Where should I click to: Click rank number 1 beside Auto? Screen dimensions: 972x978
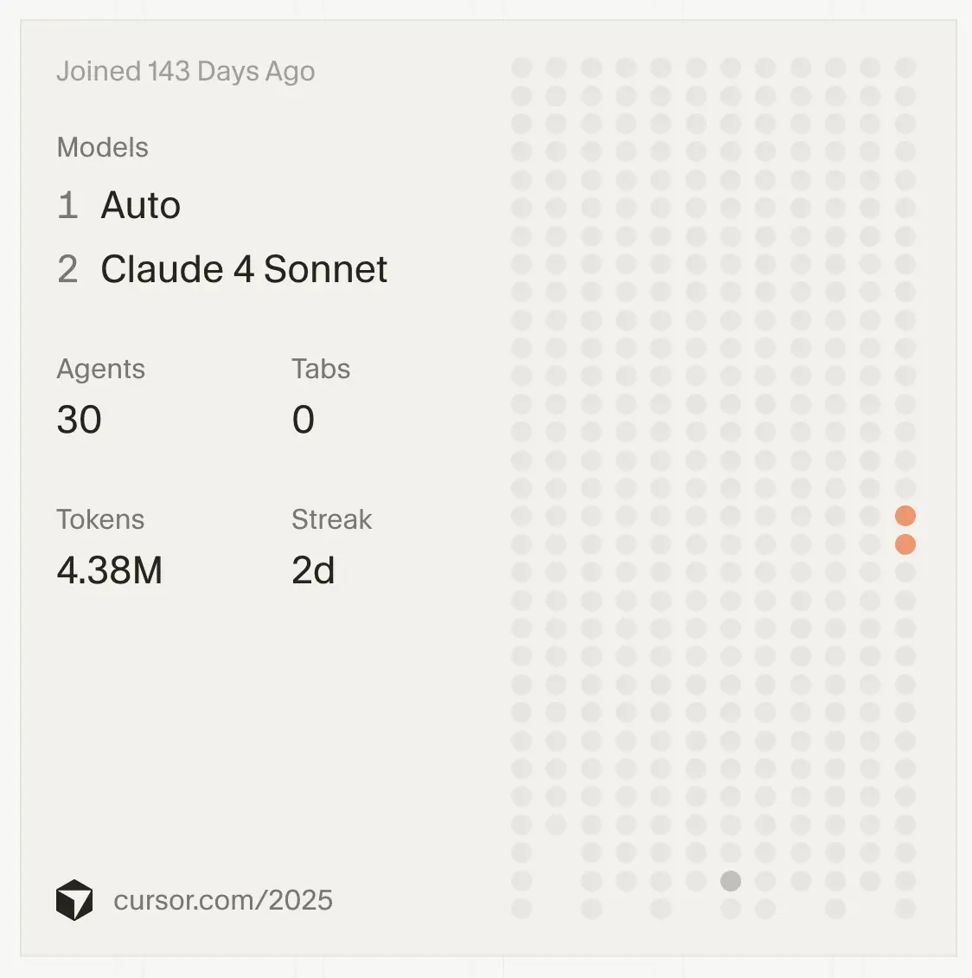tap(67, 206)
